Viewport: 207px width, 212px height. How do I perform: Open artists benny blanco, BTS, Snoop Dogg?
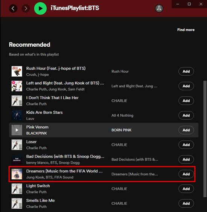tap(53, 163)
